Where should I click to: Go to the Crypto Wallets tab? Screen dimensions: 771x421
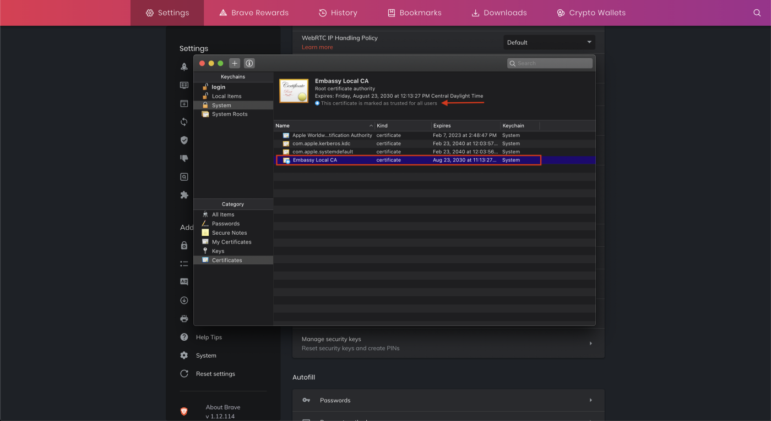(591, 13)
